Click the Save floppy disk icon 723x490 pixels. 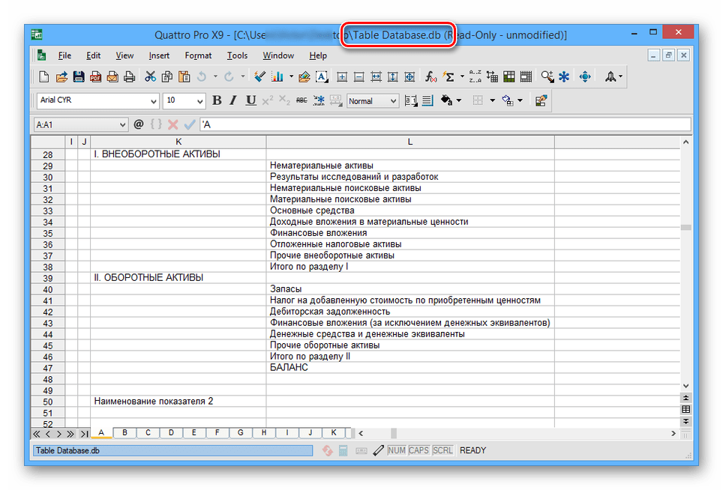tap(79, 76)
